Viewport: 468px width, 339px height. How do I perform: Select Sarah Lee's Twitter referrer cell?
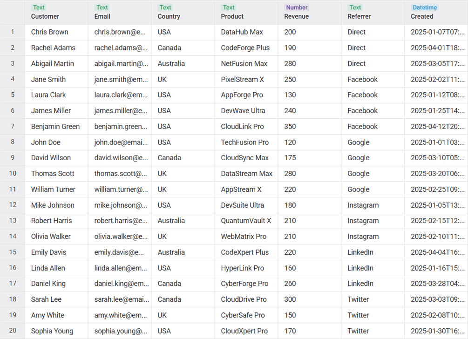click(359, 299)
